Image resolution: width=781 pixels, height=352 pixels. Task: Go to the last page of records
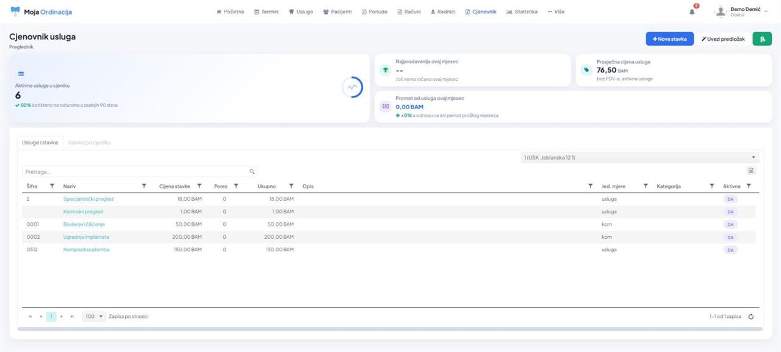72,317
